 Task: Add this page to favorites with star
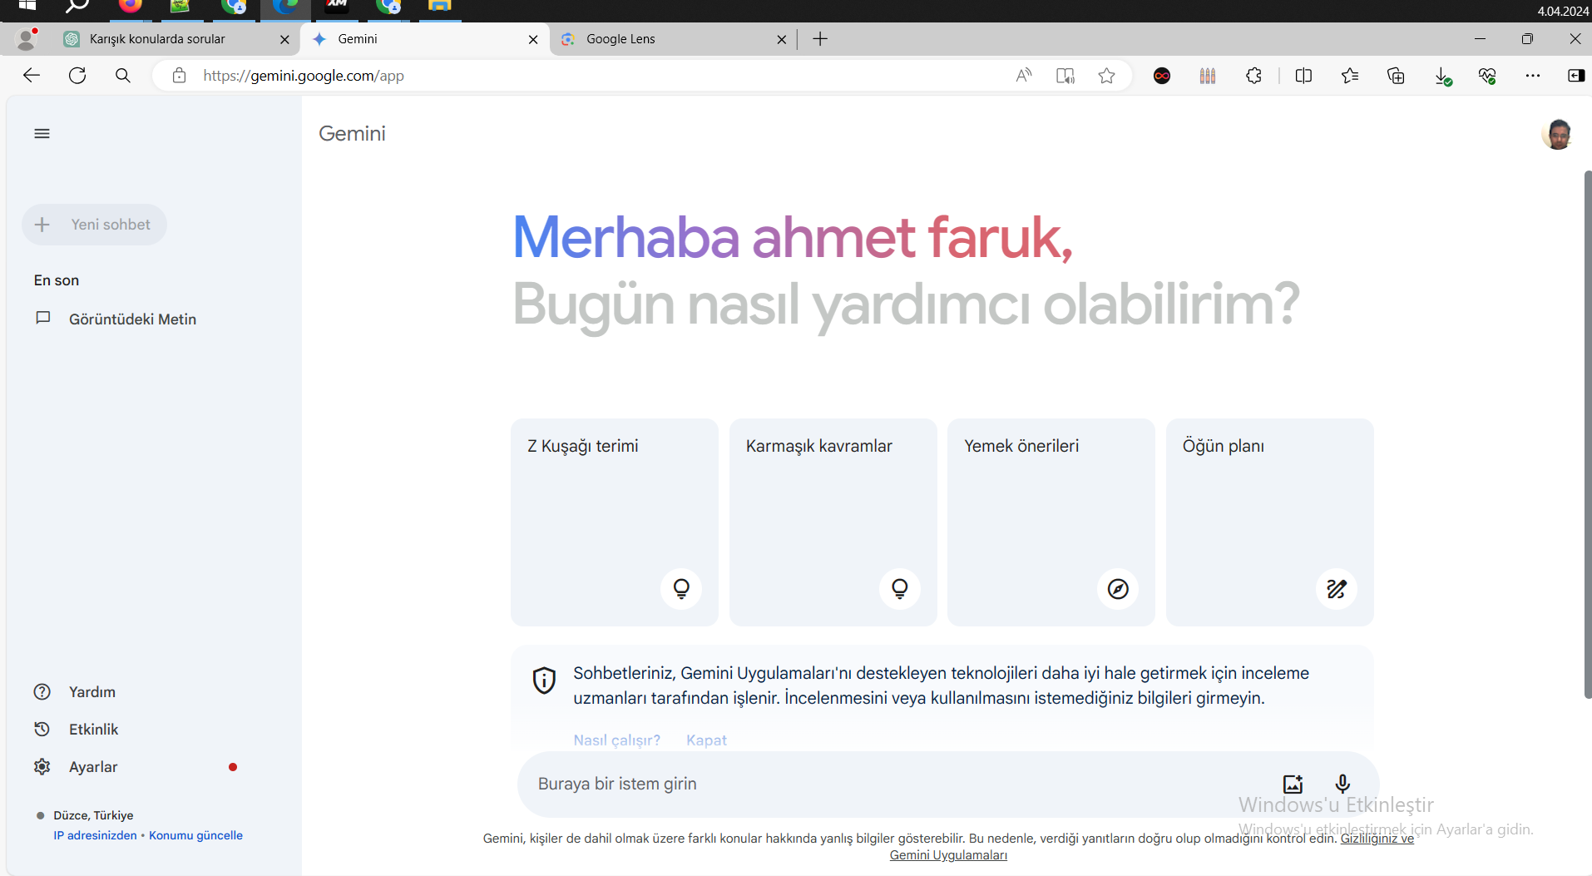tap(1106, 76)
